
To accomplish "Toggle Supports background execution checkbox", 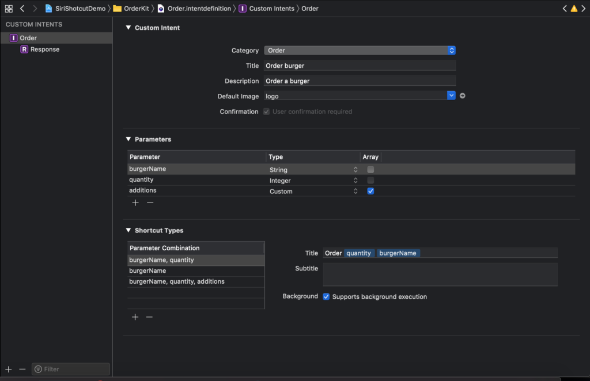I will coord(326,297).
